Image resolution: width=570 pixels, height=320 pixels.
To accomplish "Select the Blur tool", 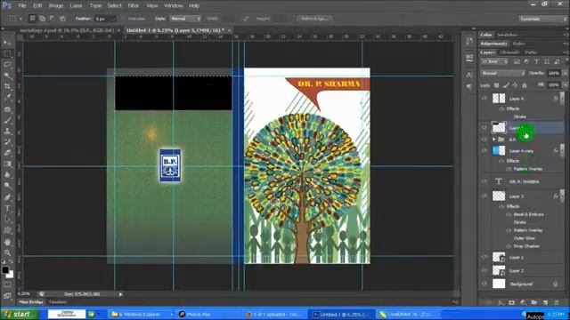I will pyautogui.click(x=7, y=174).
